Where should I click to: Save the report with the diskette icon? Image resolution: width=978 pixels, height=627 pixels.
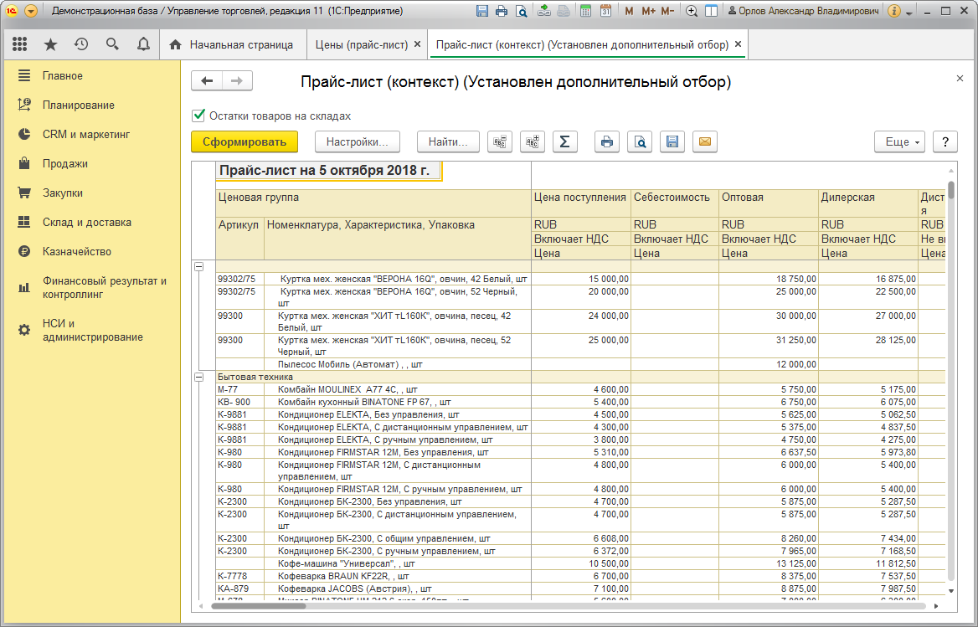point(672,142)
